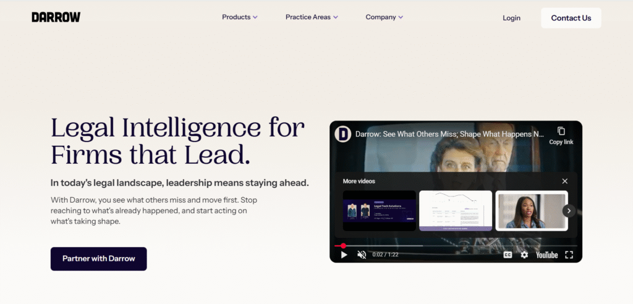Toggle closed captions on the video
Viewport: 633px width, 304px height.
pos(508,255)
